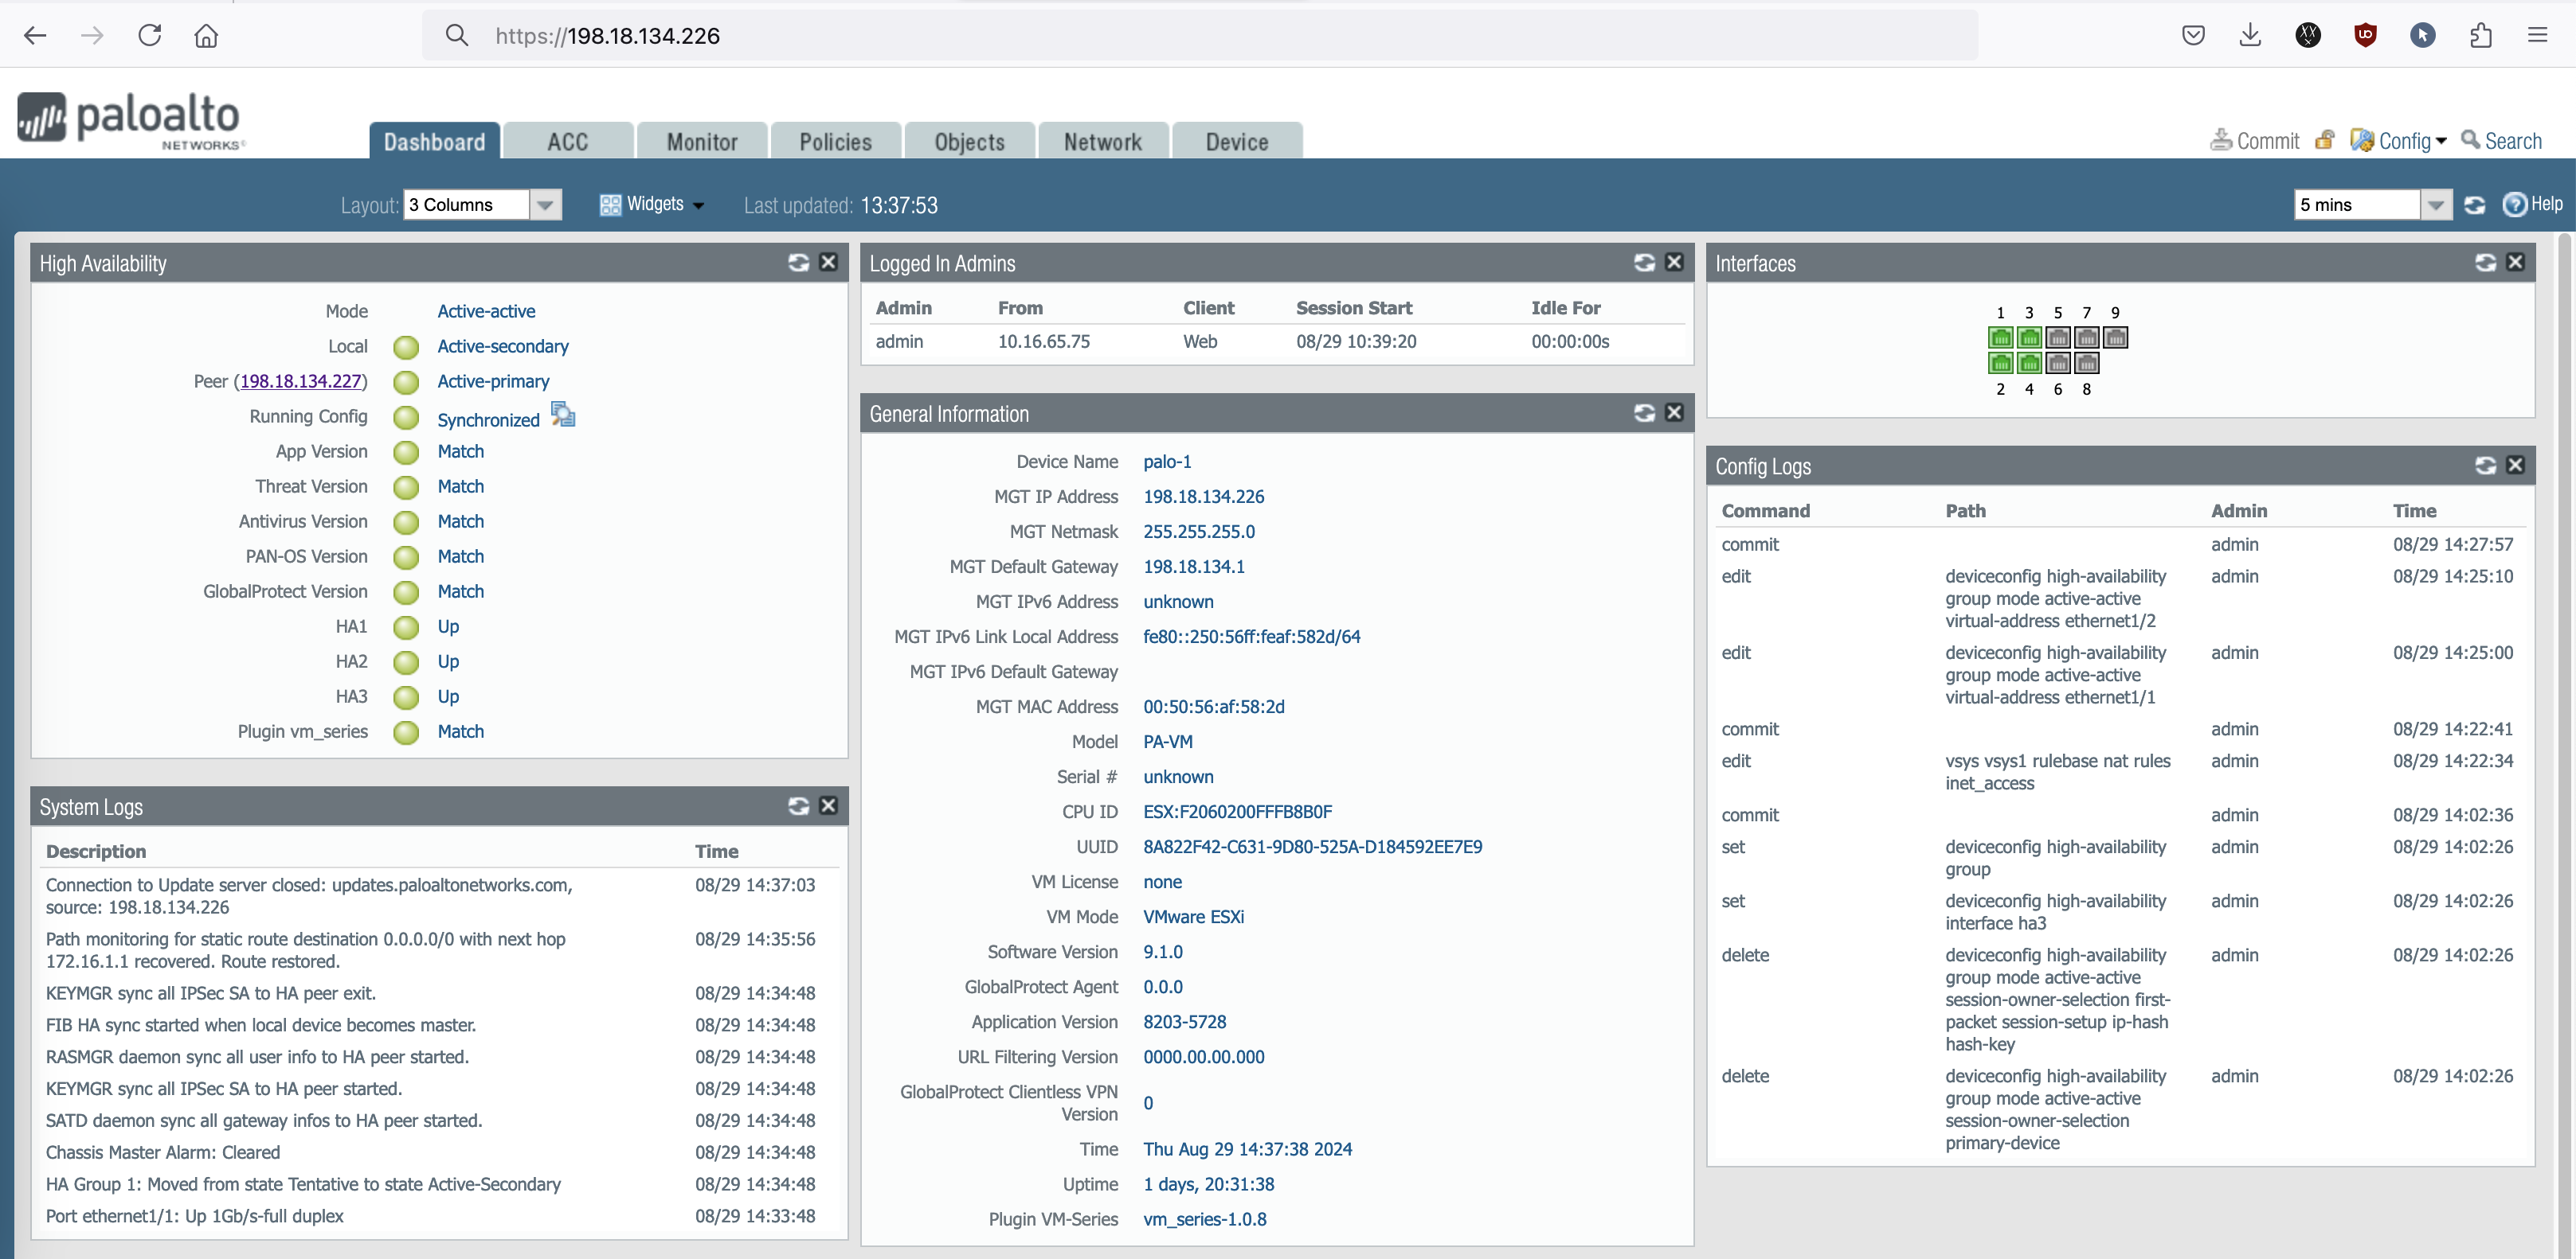Switch to the Policies tab

point(835,142)
